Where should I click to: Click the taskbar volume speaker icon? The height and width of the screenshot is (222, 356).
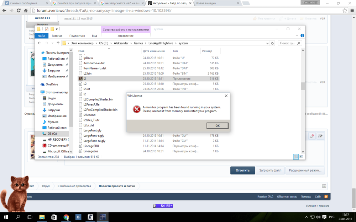click(318, 217)
